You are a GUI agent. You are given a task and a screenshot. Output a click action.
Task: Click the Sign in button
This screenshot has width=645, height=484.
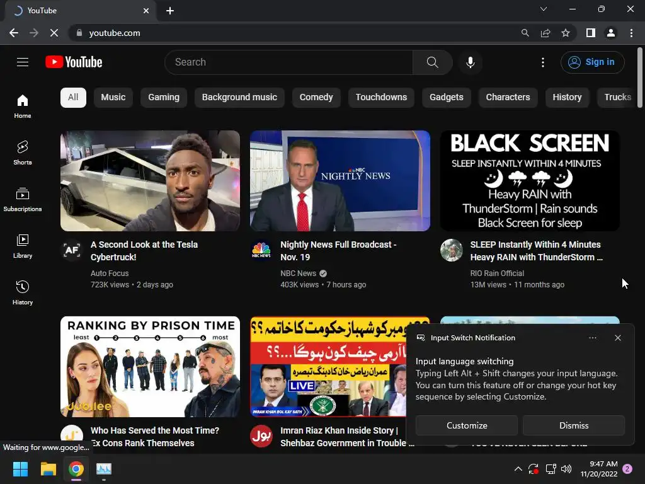tap(592, 62)
